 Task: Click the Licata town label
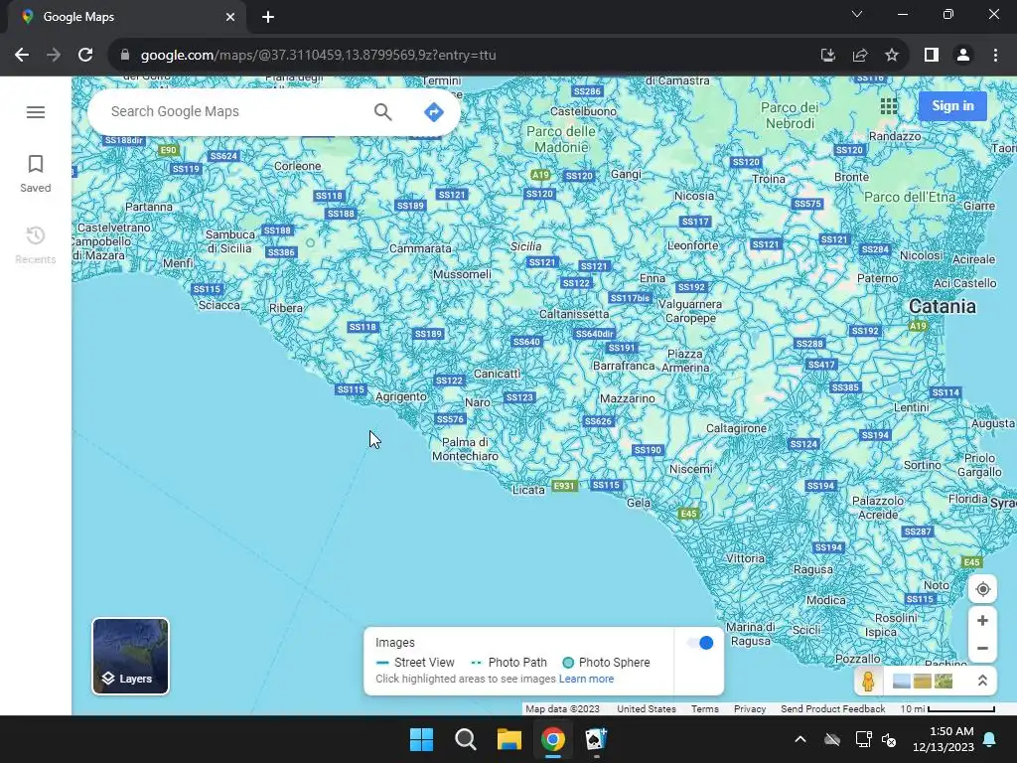528,490
